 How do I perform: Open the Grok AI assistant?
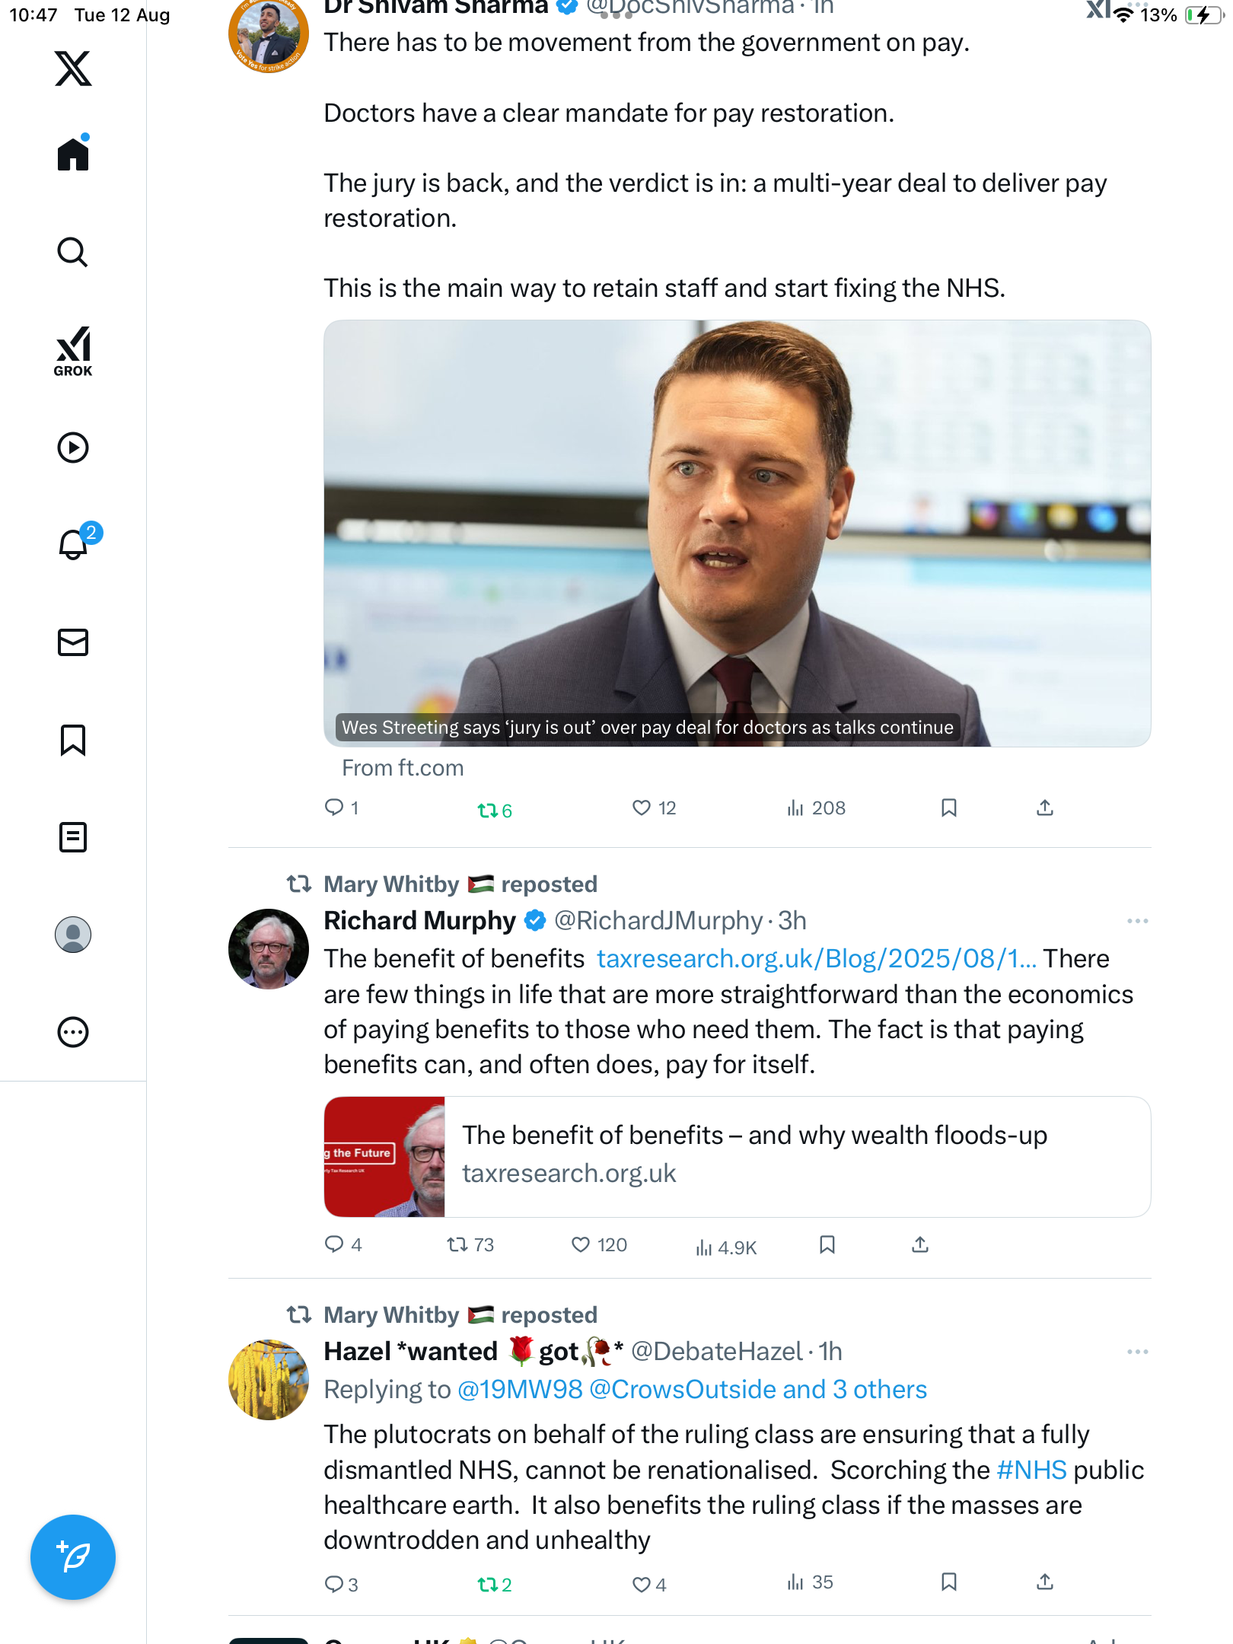pos(73,351)
